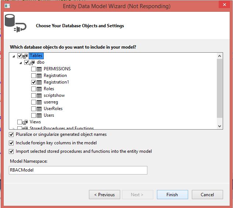The width and height of the screenshot is (233, 208).
Task: Select the dbo tree label
Action: tap(40, 62)
